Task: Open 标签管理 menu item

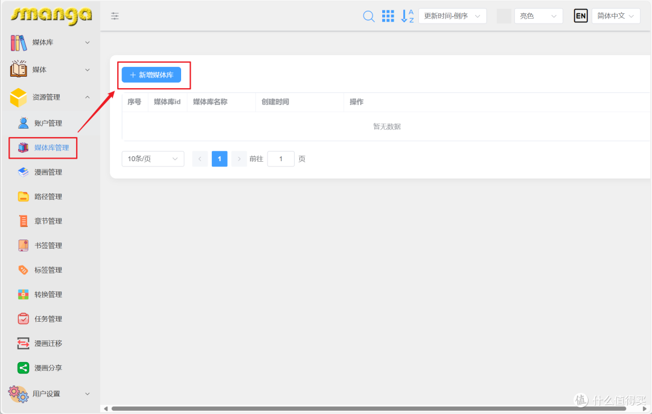Action: point(50,270)
